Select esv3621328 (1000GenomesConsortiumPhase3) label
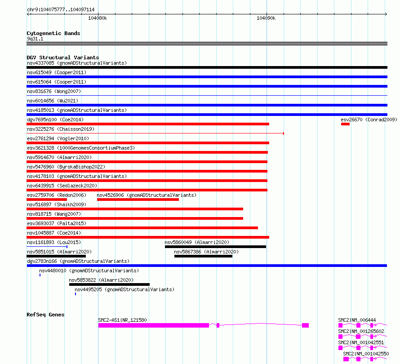Viewport: 400px width, 364px height. coord(81,148)
